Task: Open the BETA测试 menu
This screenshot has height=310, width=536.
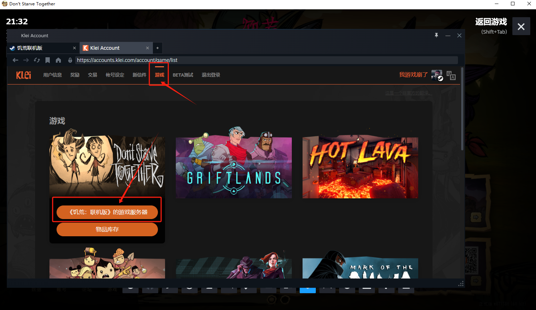Action: tap(183, 75)
